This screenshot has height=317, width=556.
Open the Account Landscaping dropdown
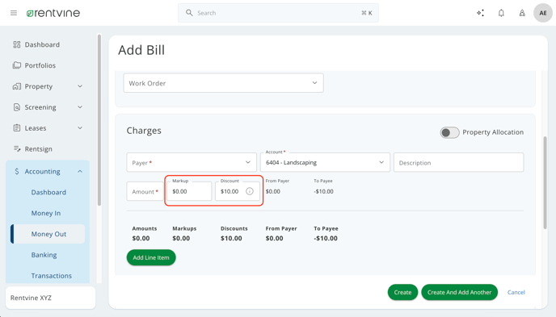tap(325, 162)
